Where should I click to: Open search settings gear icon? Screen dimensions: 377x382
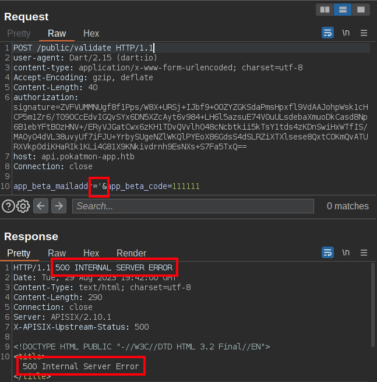tap(23, 206)
